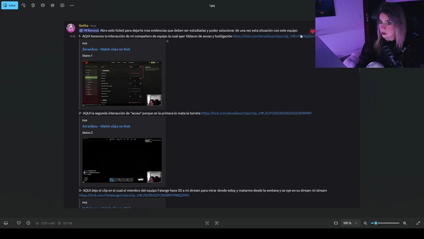The height and width of the screenshot is (239, 424).
Task: Open second clip link ending GDZX0RMRP
Action: click(x=256, y=113)
